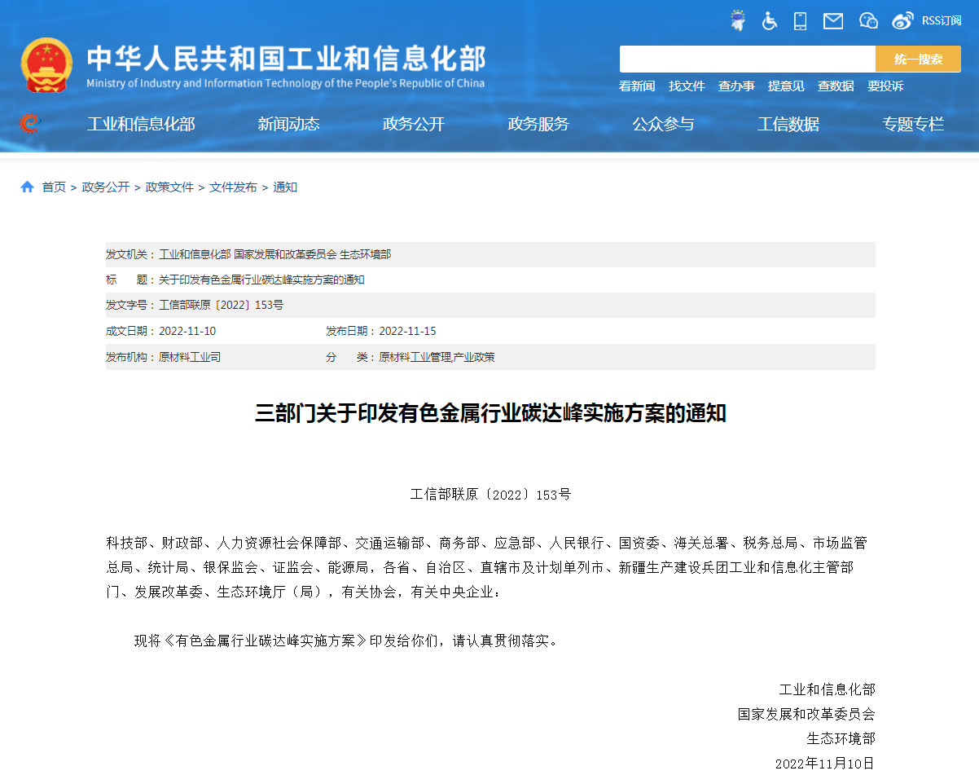979x775 pixels.
Task: Click the 发布机构 value 原材料工业司
Action: pyautogui.click(x=190, y=357)
